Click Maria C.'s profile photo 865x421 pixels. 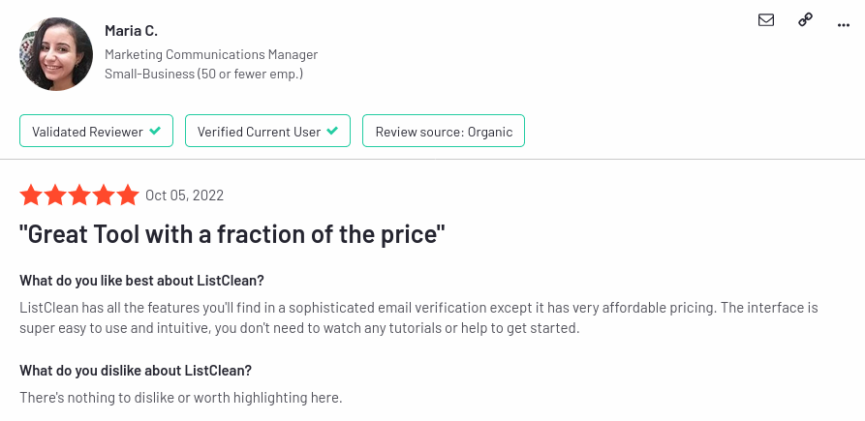coord(55,55)
